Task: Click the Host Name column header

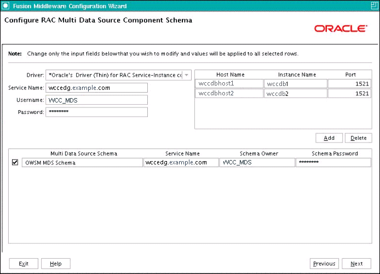Action: click(230, 75)
